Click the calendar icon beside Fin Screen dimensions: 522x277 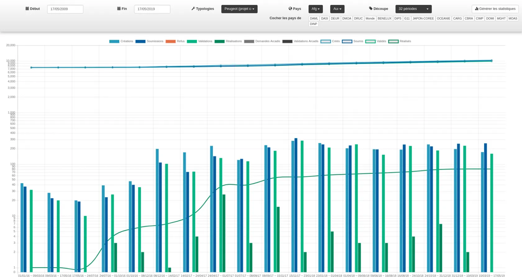(x=119, y=9)
